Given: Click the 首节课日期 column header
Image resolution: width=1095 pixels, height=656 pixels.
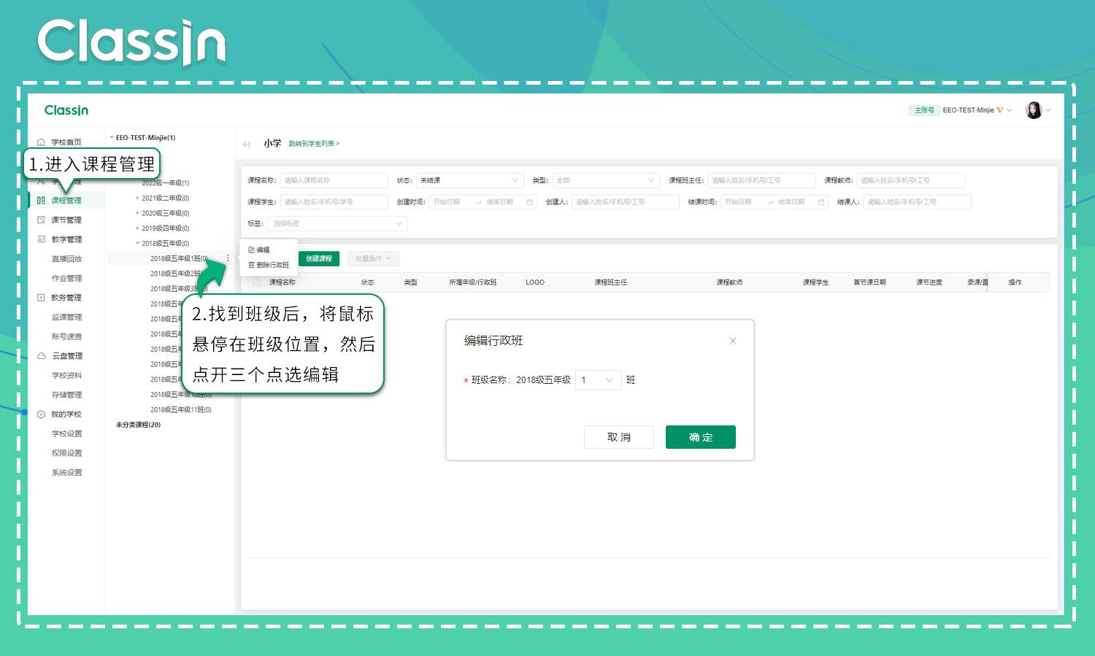Looking at the screenshot, I should click(869, 282).
